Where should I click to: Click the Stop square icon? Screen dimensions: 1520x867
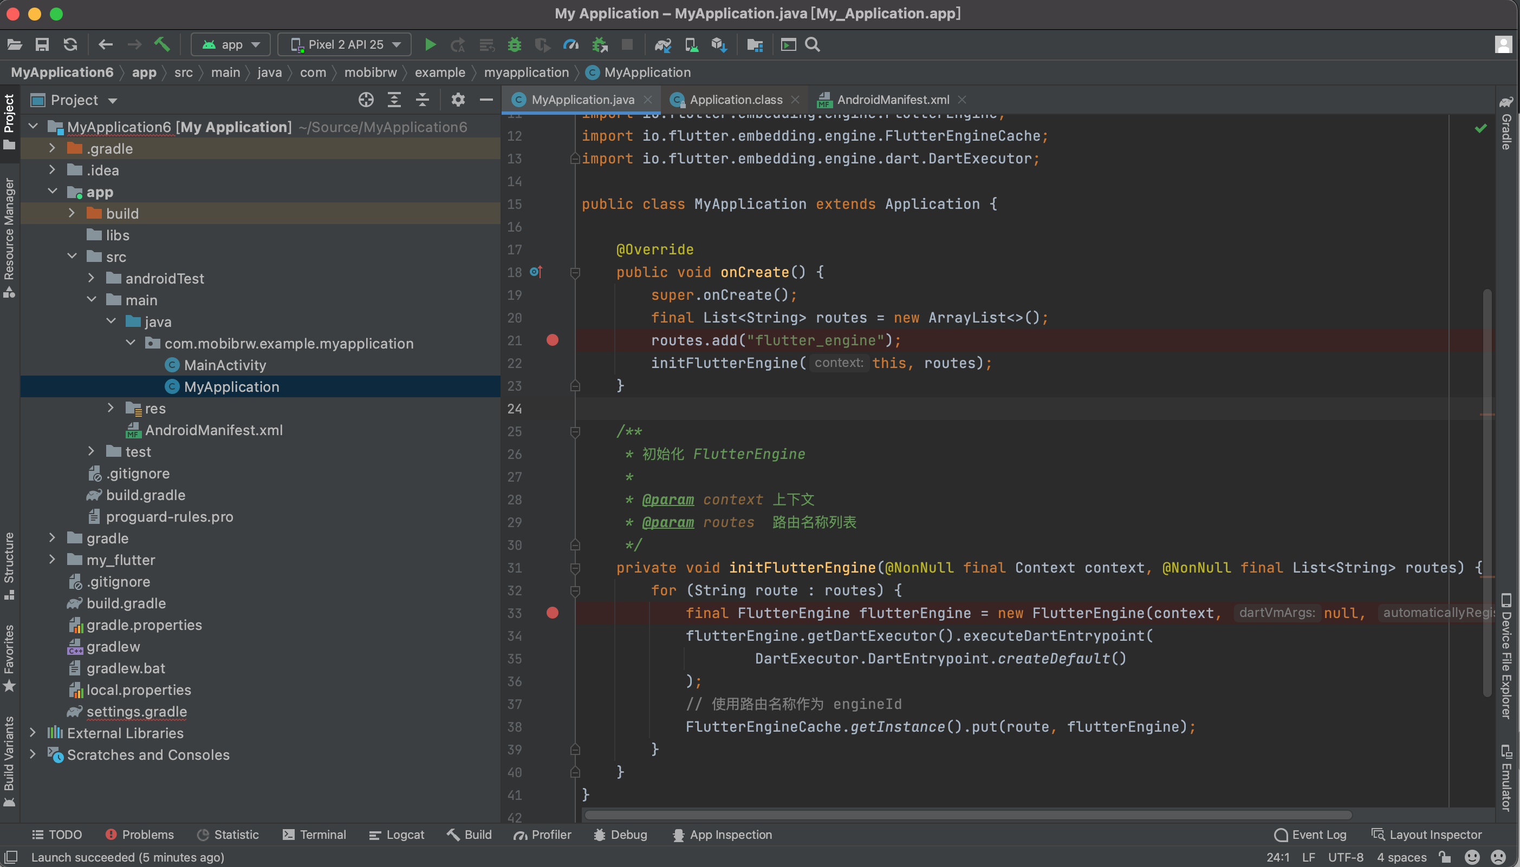[627, 45]
